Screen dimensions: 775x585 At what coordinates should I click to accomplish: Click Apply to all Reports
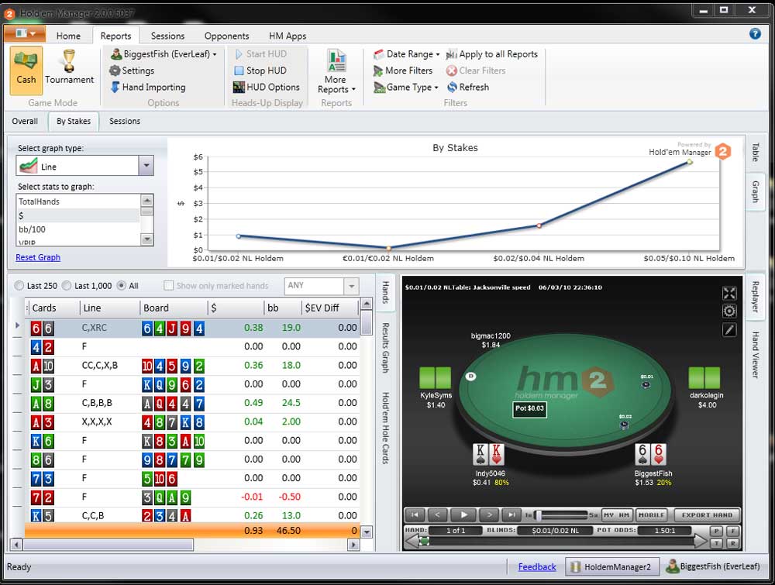[492, 54]
